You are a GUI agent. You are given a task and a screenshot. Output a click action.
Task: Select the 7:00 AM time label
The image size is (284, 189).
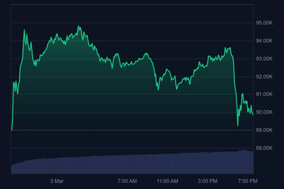point(127,181)
